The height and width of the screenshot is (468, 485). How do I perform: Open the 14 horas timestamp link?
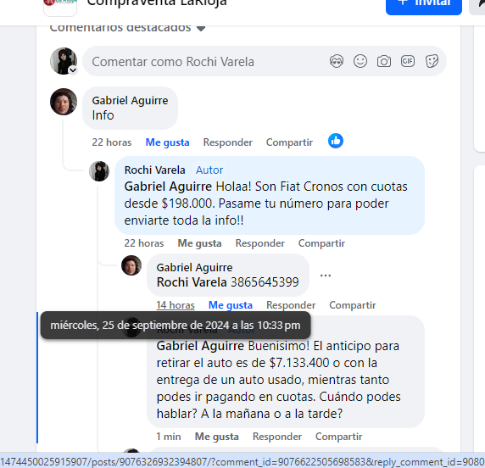coord(176,305)
